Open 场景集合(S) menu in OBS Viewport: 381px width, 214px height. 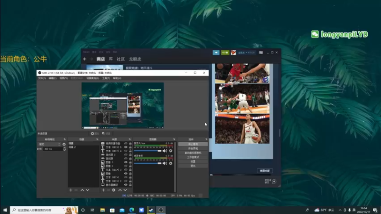(x=93, y=78)
